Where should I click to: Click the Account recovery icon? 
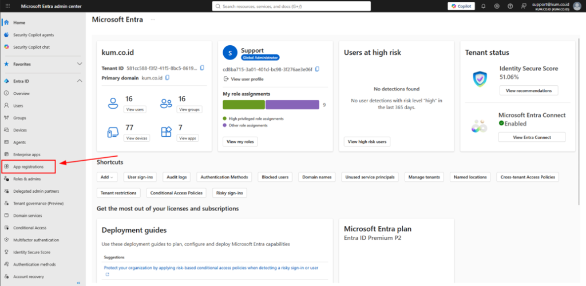[x=6, y=277]
